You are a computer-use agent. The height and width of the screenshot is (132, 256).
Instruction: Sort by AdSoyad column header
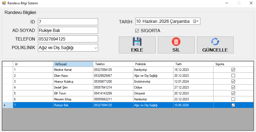[73, 64]
